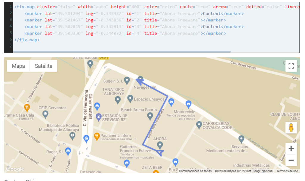Toggle fullscreen map view

pos(291,66)
